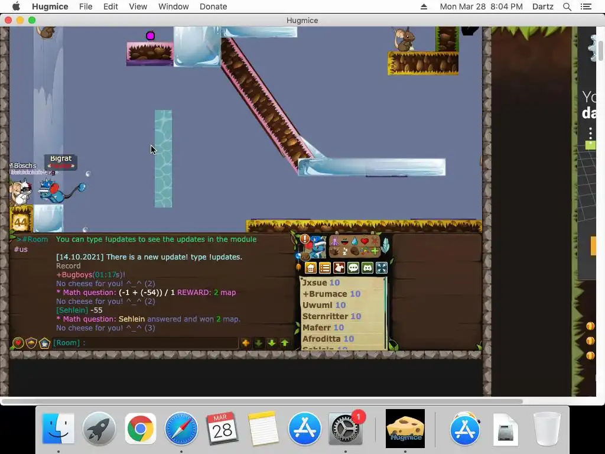Click the Hugmice cheese Dock icon
The image size is (605, 454).
tap(405, 429)
